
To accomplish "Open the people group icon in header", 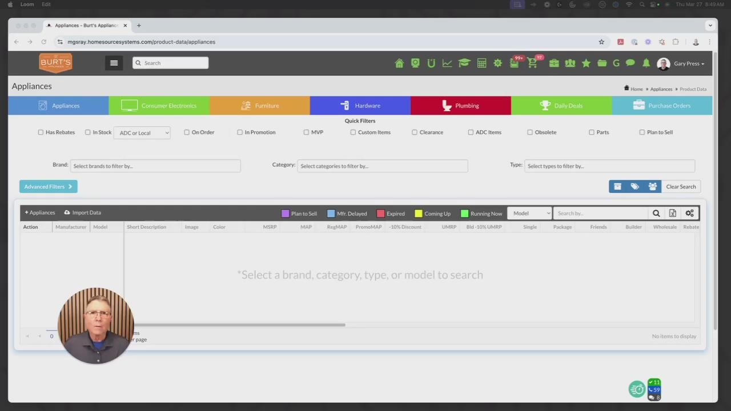I will pyautogui.click(x=570, y=63).
